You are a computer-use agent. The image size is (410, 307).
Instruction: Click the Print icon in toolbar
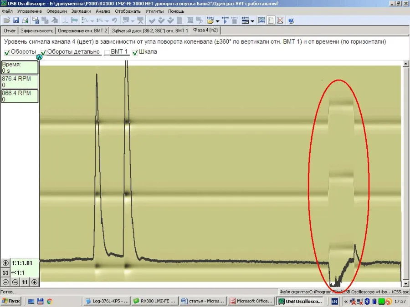pyautogui.click(x=25, y=20)
